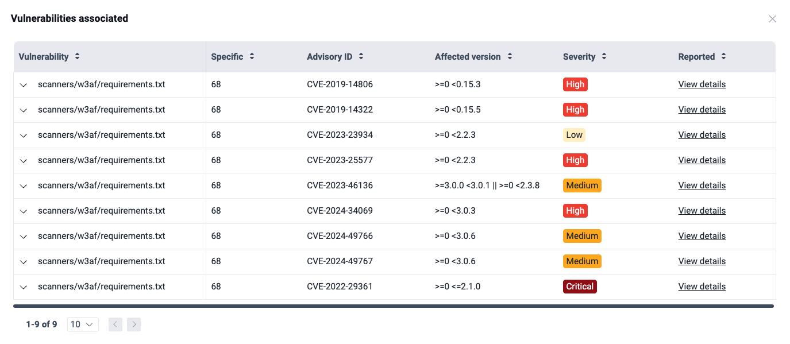Sort entries by Reported column
Viewport: 790px width, 344px height.
click(723, 56)
